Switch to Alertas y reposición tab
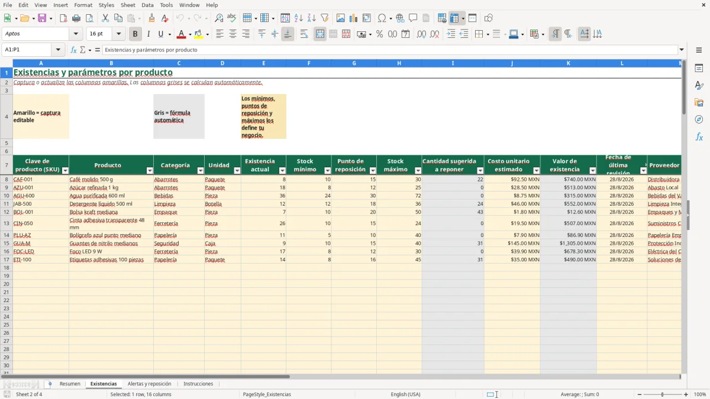 [x=149, y=384]
